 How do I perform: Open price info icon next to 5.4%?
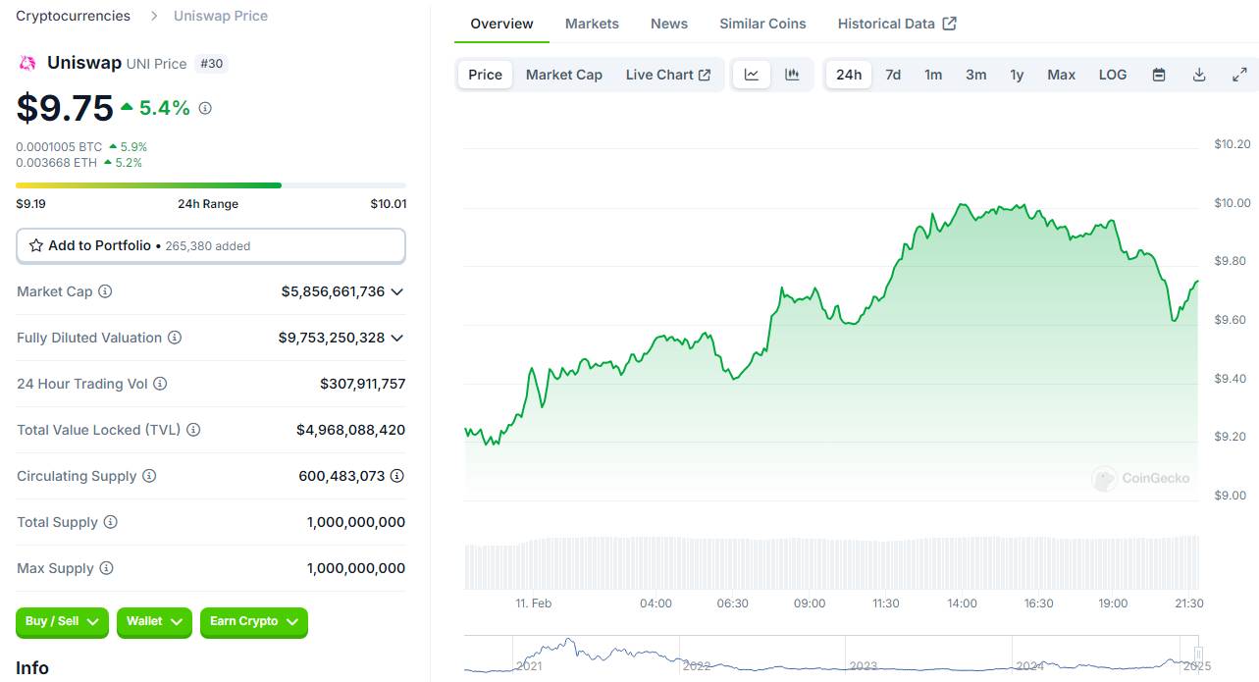(x=205, y=108)
